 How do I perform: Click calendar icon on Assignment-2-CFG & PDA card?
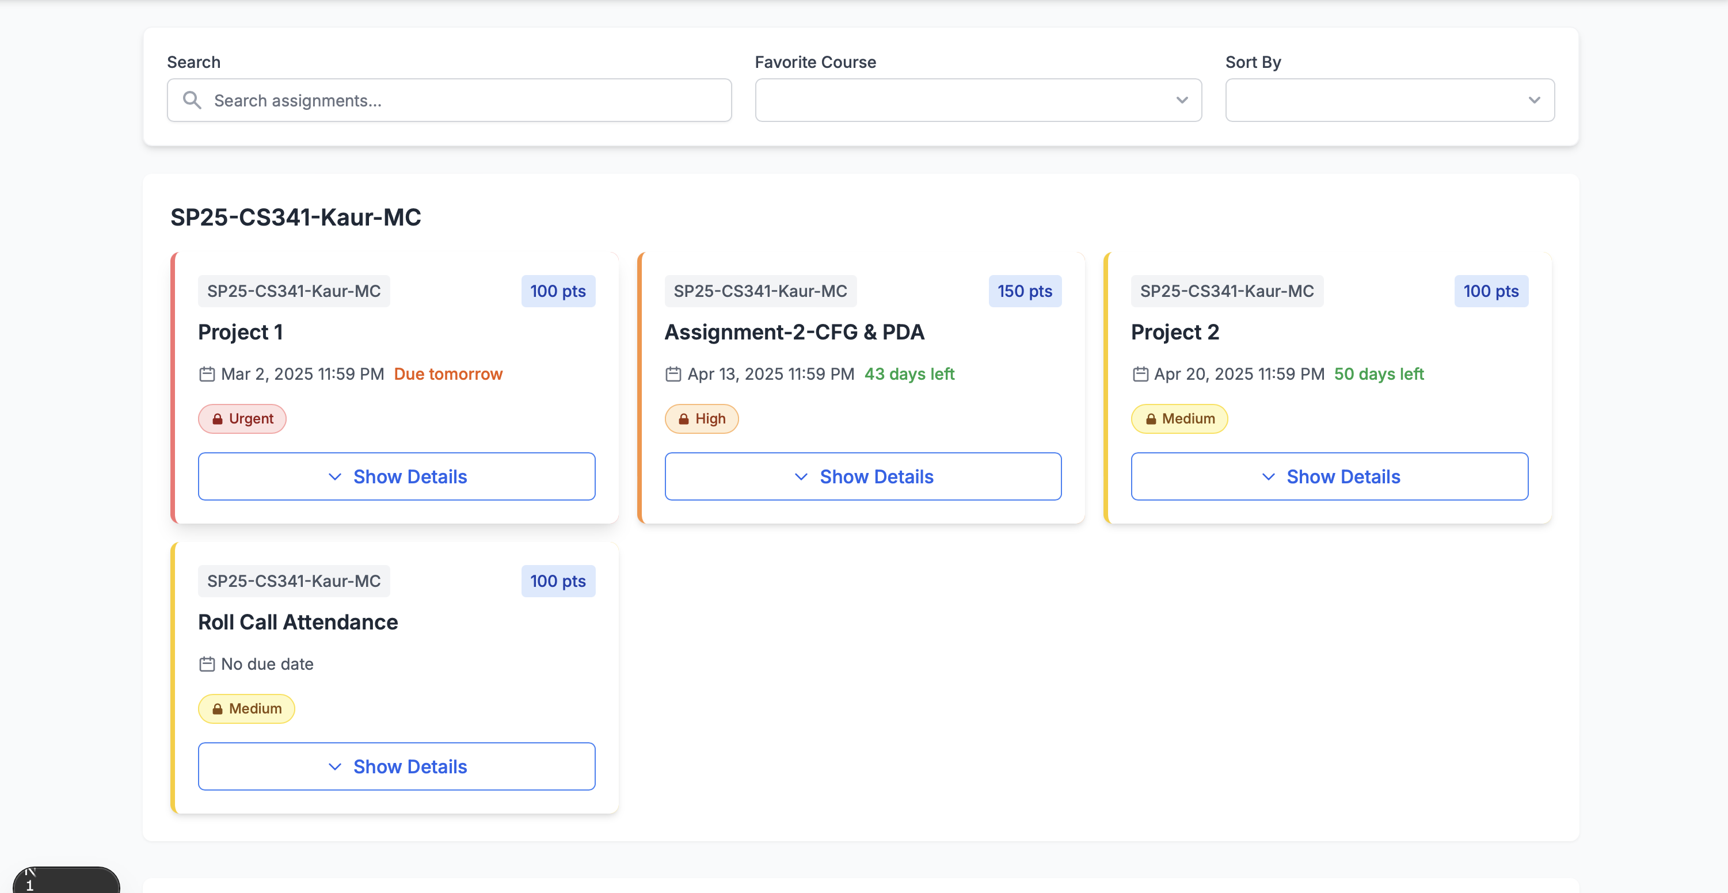673,374
